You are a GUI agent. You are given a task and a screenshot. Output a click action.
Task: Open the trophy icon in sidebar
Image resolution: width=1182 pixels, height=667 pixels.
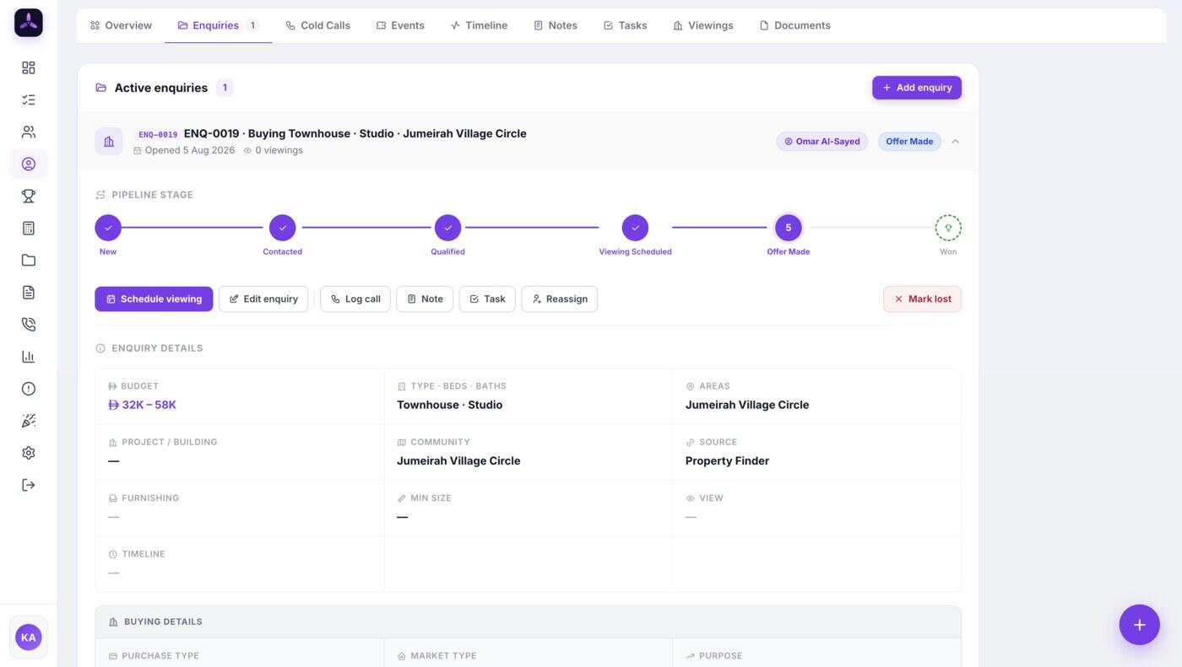coord(29,196)
